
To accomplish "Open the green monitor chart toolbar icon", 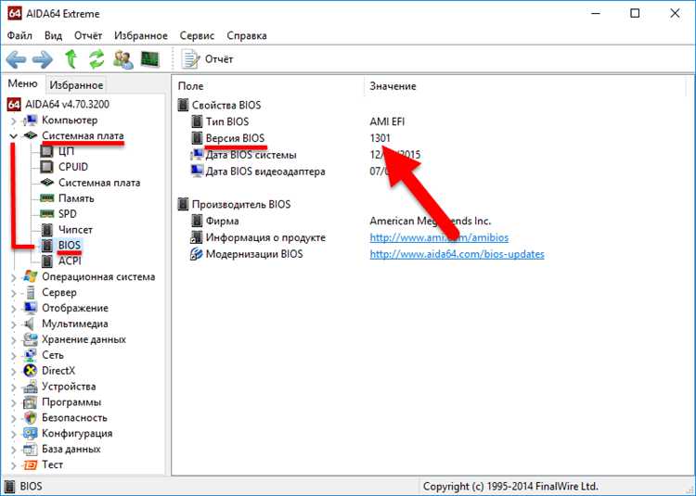I will tap(150, 59).
